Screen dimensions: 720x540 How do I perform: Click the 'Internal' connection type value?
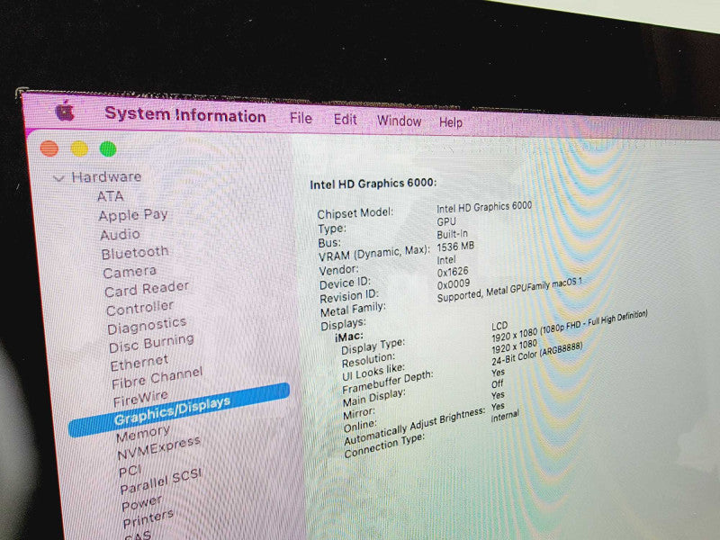tap(505, 416)
